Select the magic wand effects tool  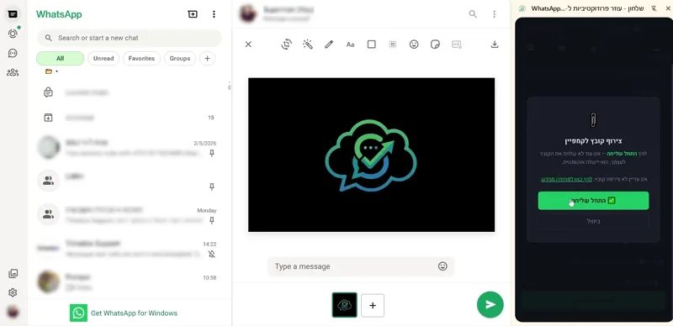click(x=308, y=45)
